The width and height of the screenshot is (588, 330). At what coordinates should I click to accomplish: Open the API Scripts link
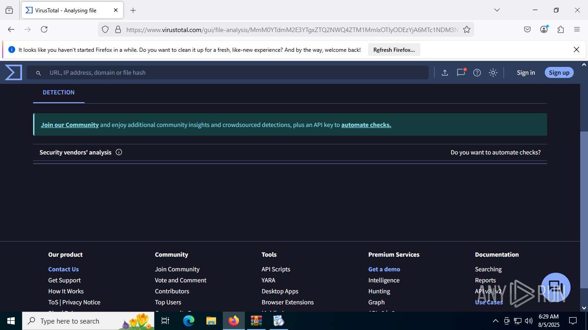tap(276, 269)
